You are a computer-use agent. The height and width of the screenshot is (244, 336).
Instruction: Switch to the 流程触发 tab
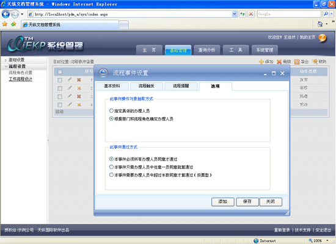(x=147, y=86)
